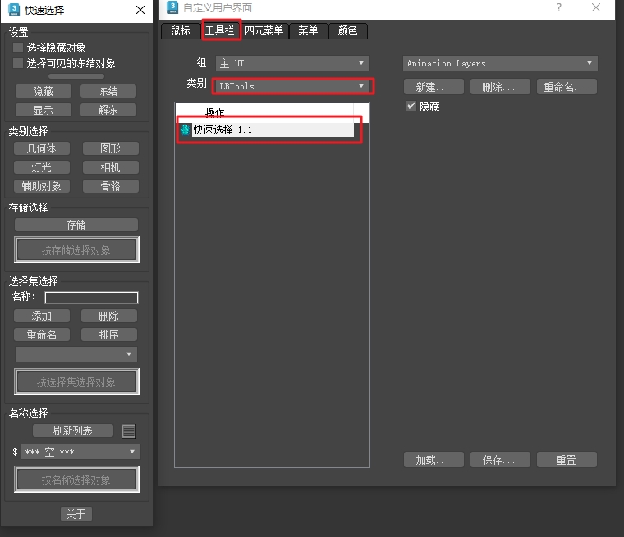
Task: Click the 冻结 button
Action: click(x=108, y=91)
